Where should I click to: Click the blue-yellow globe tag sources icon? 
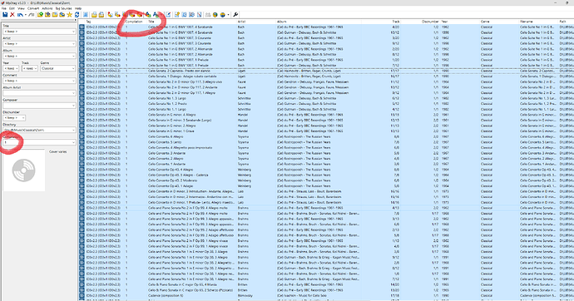tap(215, 15)
